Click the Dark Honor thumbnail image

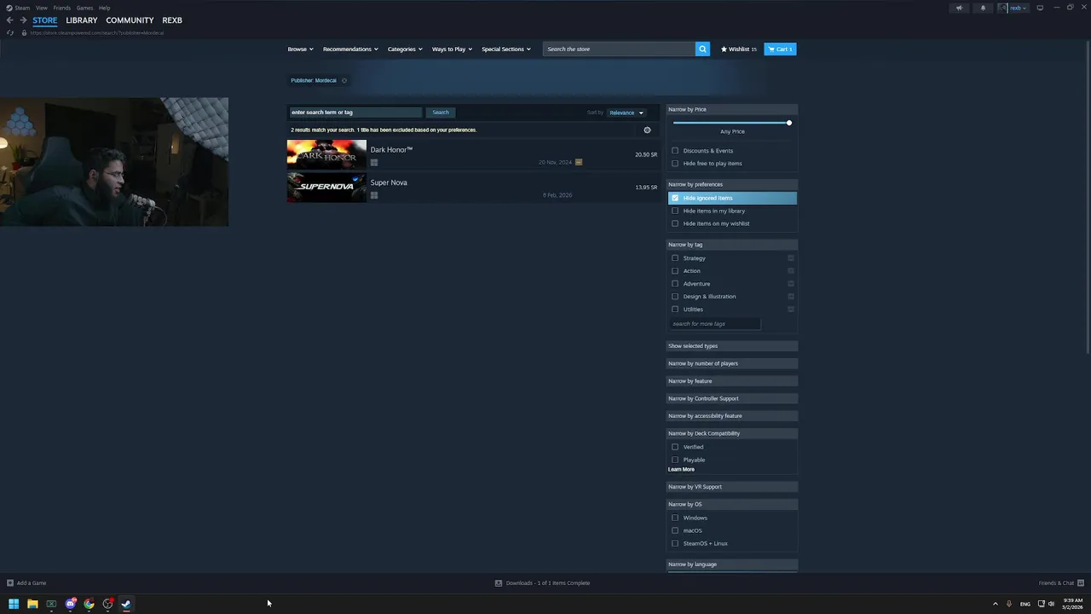click(326, 154)
